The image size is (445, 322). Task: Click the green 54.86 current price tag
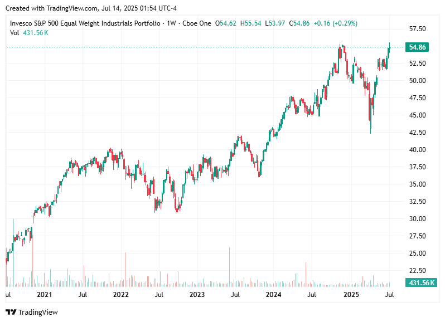point(417,47)
